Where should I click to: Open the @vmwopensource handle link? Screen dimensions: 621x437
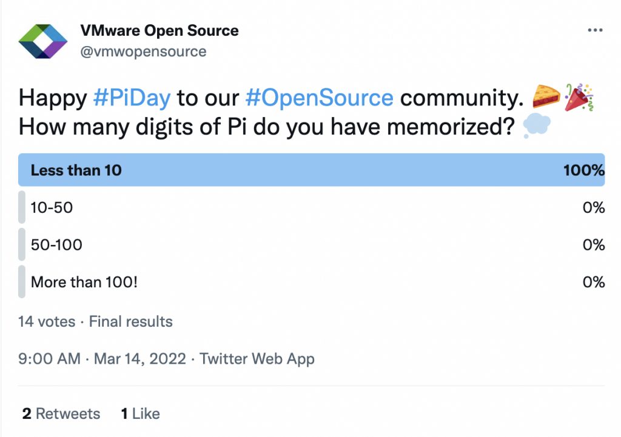point(144,52)
